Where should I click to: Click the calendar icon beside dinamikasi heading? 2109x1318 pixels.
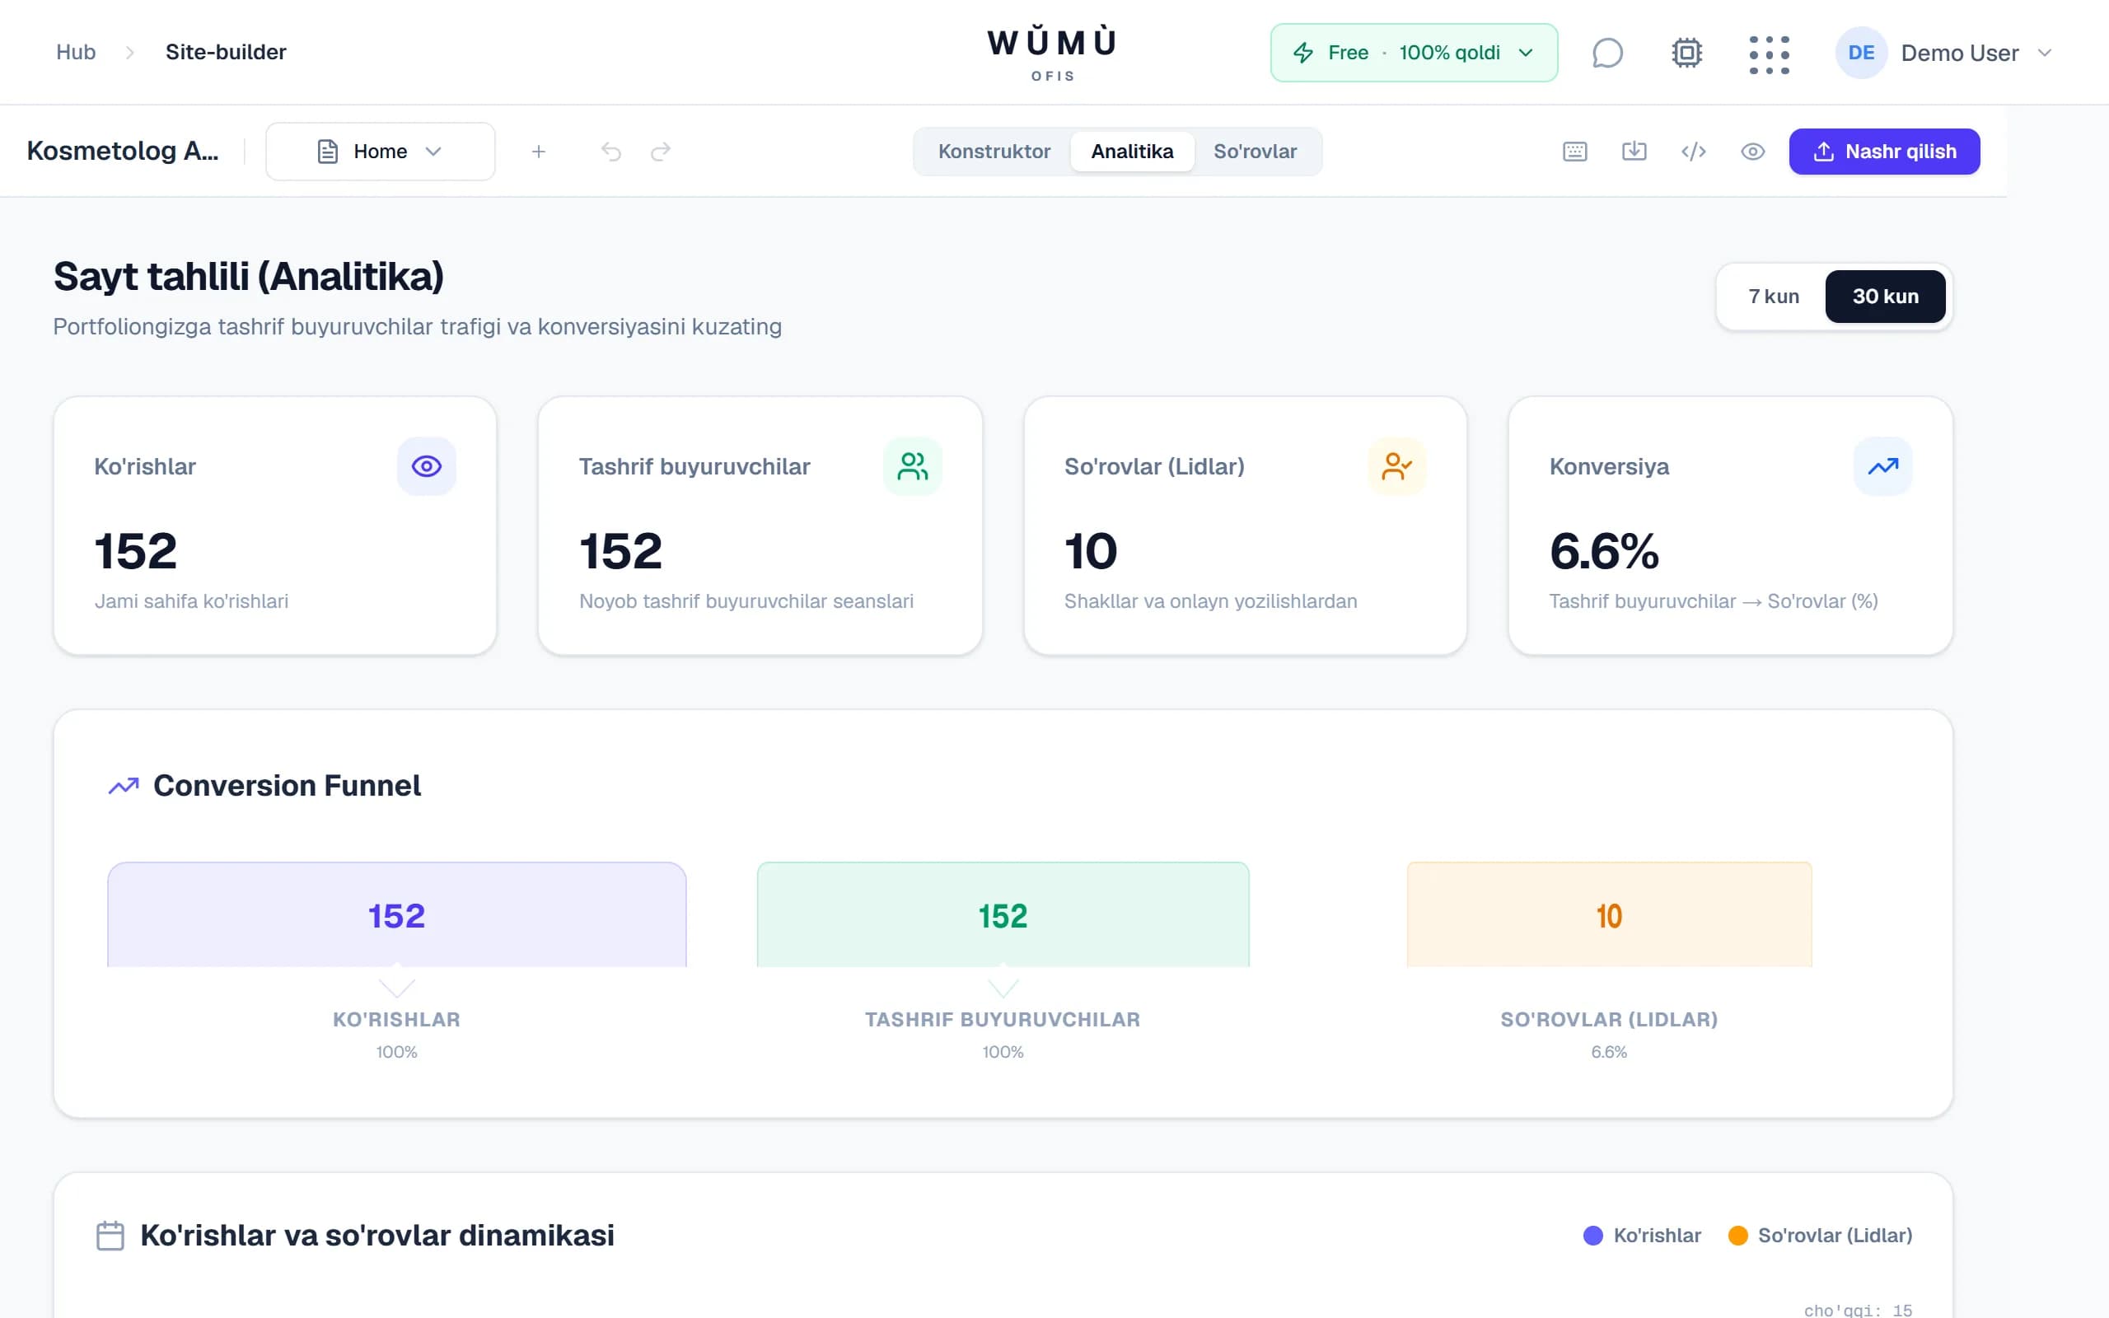(110, 1235)
